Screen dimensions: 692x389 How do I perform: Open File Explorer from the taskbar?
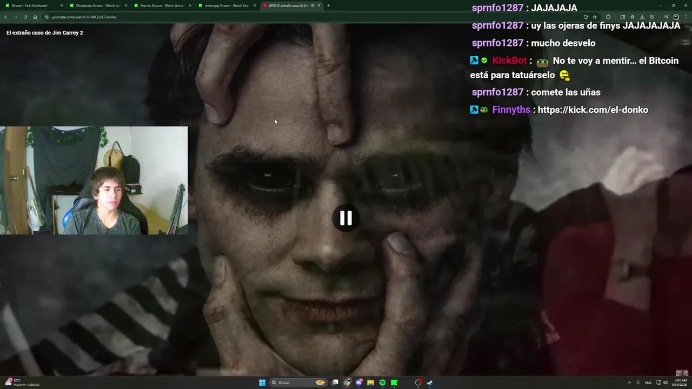pos(370,383)
